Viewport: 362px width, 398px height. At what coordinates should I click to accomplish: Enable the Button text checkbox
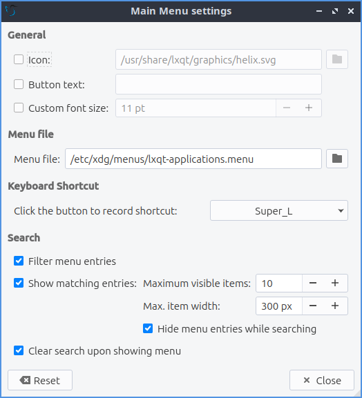pos(19,84)
